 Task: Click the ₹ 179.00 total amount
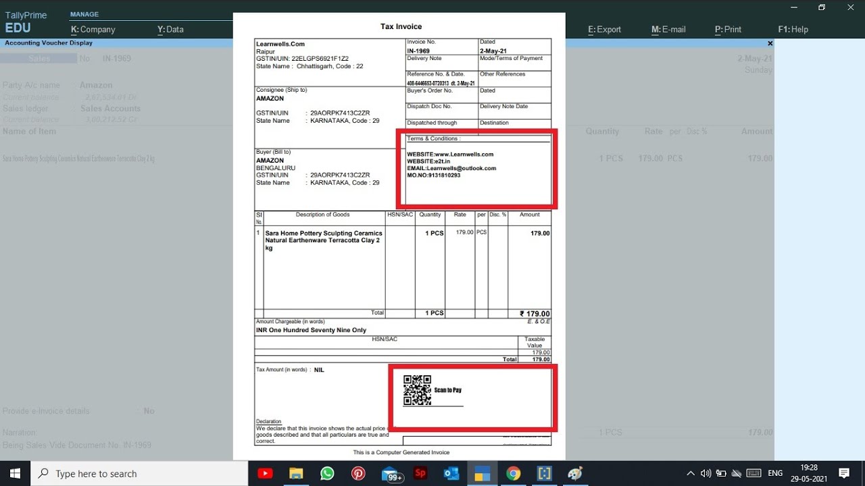[535, 314]
